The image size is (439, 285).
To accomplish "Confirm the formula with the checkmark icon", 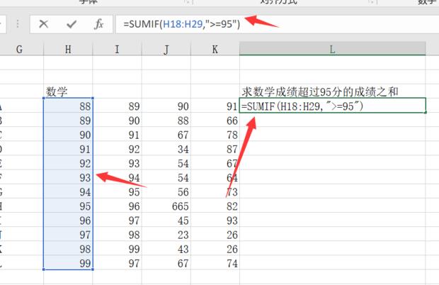I will [x=71, y=24].
